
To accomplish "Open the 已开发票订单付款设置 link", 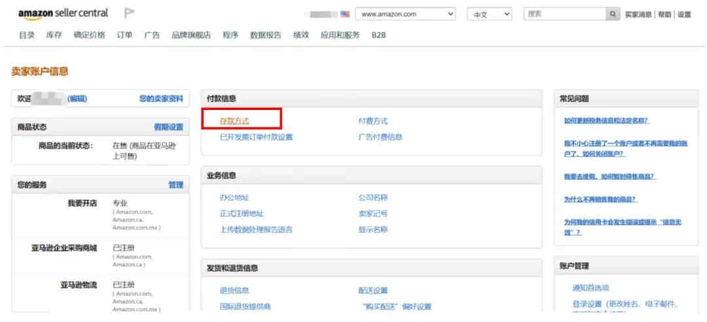I will click(256, 137).
